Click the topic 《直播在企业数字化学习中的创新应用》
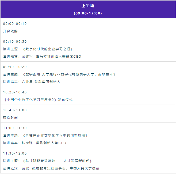Image resolution: width=176 pixels, height=174 pixels. (55, 136)
